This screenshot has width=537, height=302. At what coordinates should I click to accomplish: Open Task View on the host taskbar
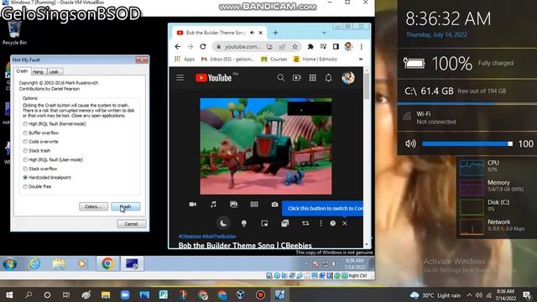(x=66, y=295)
